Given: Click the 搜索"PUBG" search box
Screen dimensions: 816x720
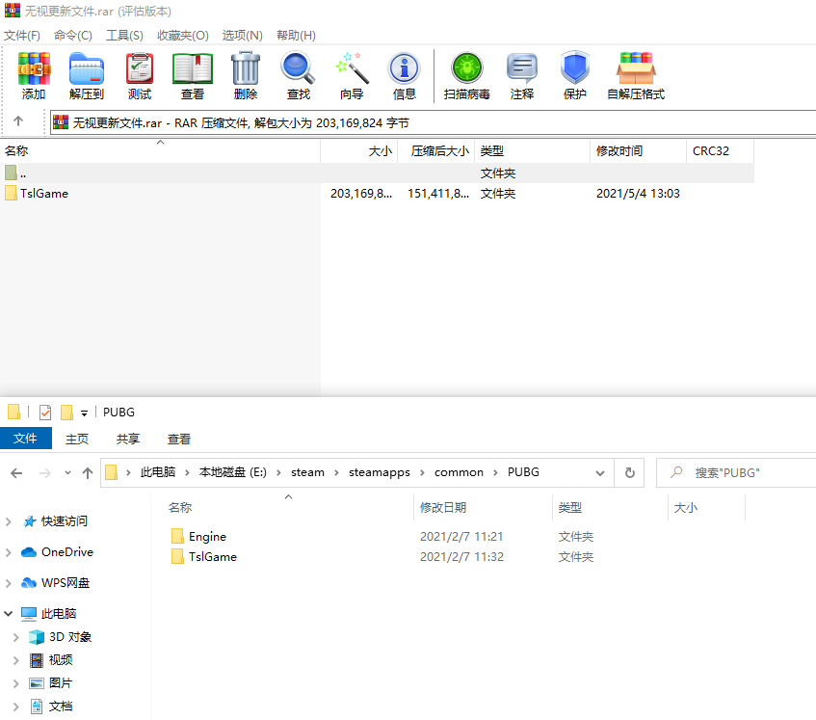Looking at the screenshot, I should pyautogui.click(x=742, y=472).
